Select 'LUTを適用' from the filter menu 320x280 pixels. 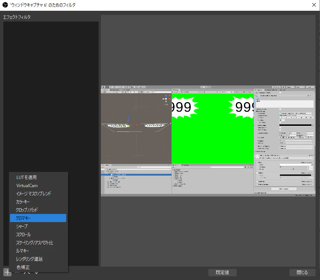point(38,178)
